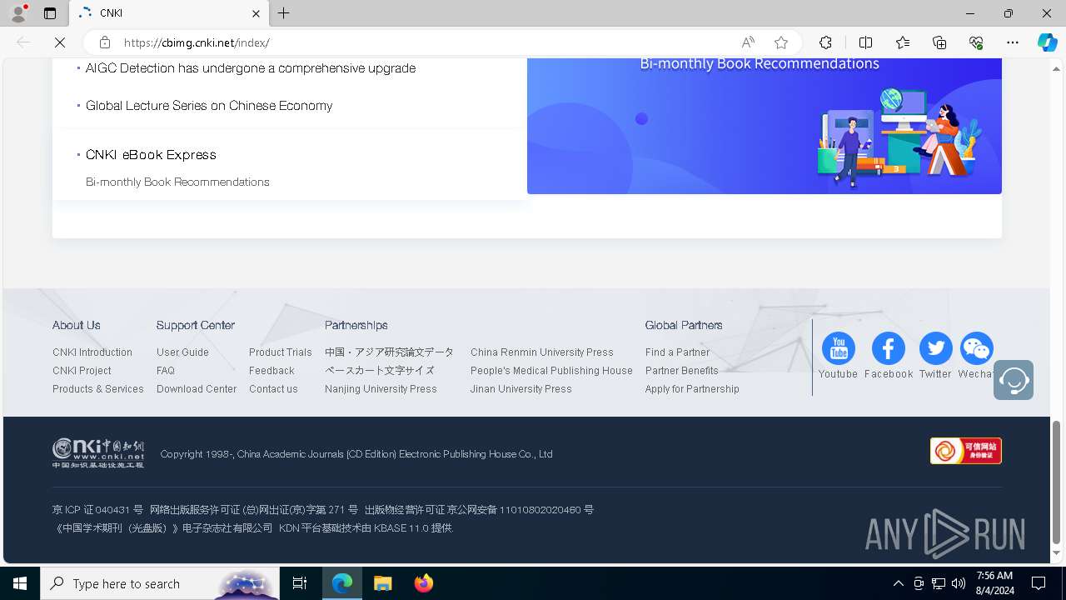Open People's Medical Publishing House link
This screenshot has width=1066, height=600.
coord(551,371)
